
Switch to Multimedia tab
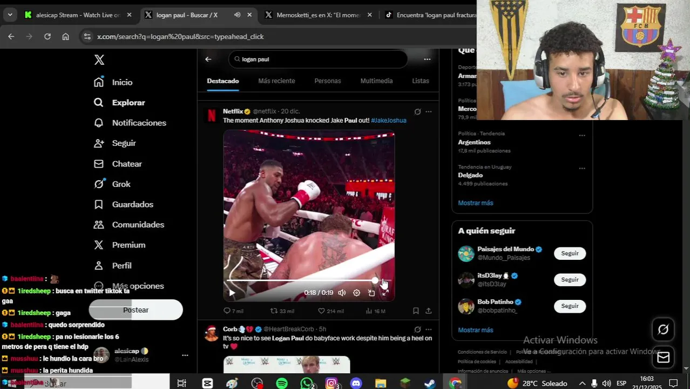[376, 81]
